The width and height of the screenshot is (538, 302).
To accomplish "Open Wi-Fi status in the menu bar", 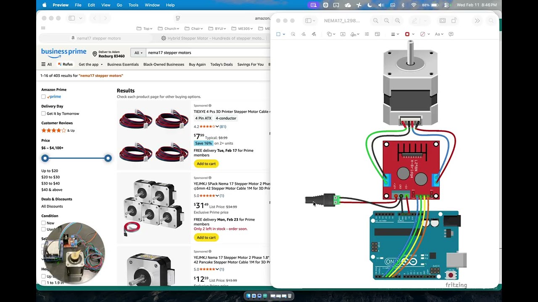I will click(414, 5).
